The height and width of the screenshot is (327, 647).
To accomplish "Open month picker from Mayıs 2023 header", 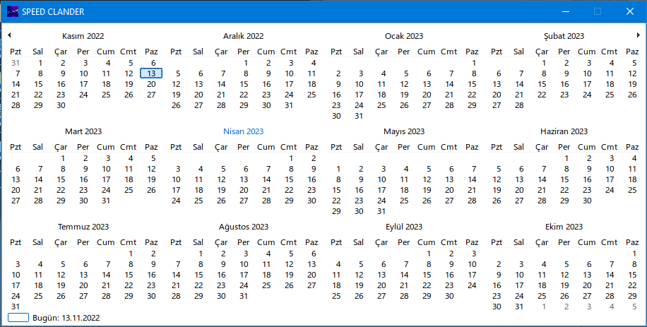I will (x=404, y=131).
